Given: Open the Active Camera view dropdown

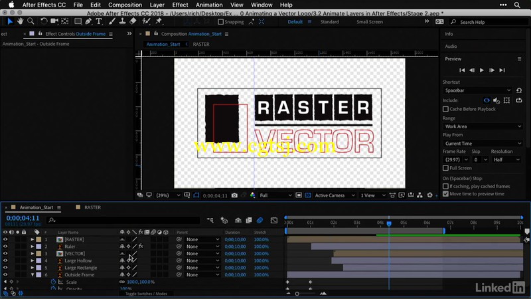Looking at the screenshot, I should point(335,195).
